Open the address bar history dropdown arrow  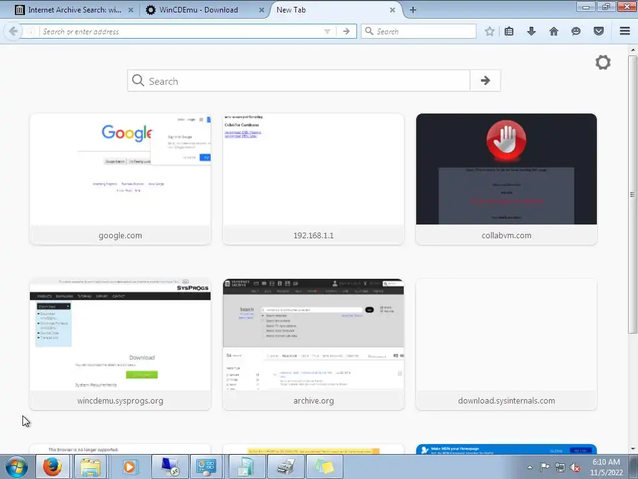(x=327, y=31)
